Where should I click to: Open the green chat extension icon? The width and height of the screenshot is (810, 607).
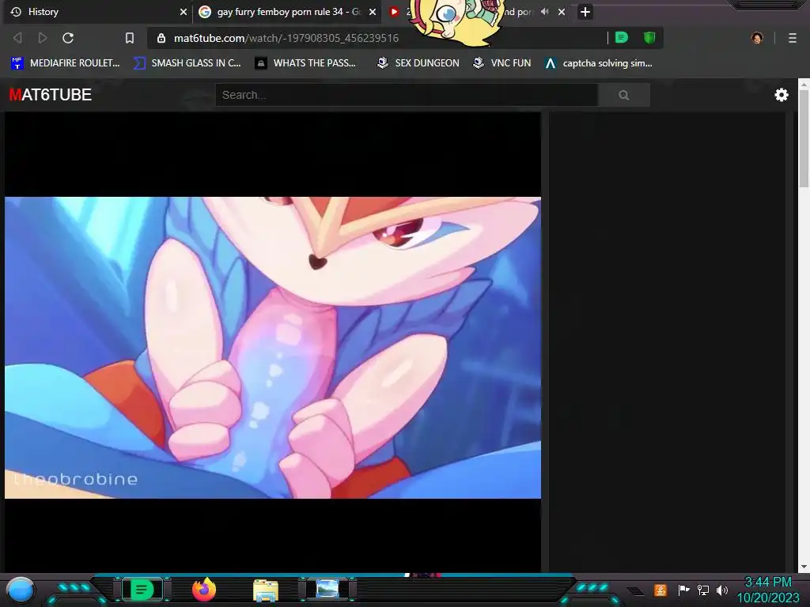622,37
